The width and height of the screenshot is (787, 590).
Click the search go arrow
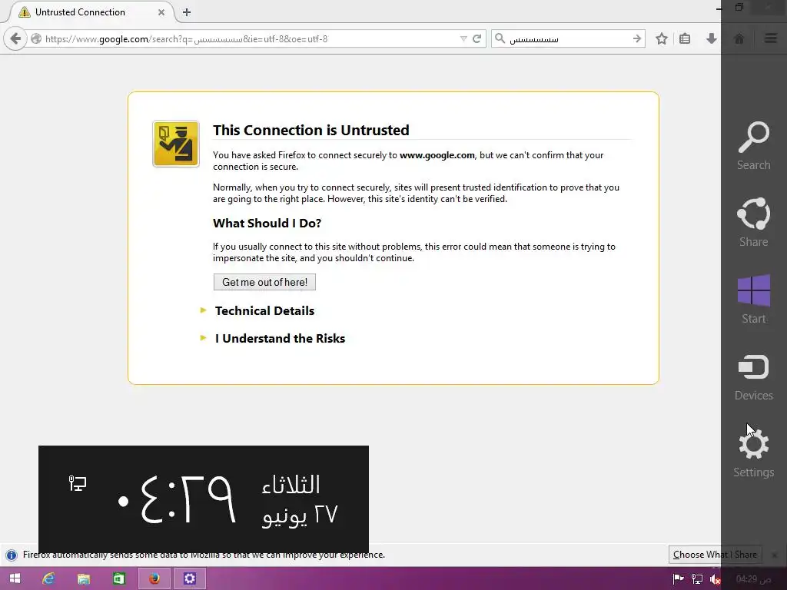coord(637,38)
